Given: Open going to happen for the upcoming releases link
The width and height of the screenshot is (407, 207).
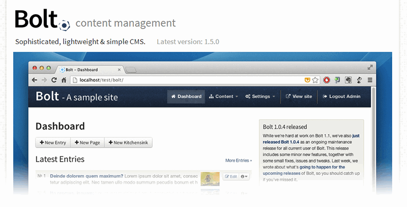Looking at the screenshot, I should [x=304, y=170].
